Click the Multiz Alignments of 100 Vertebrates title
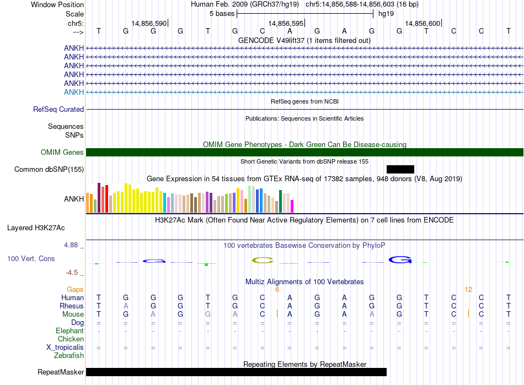 304,281
